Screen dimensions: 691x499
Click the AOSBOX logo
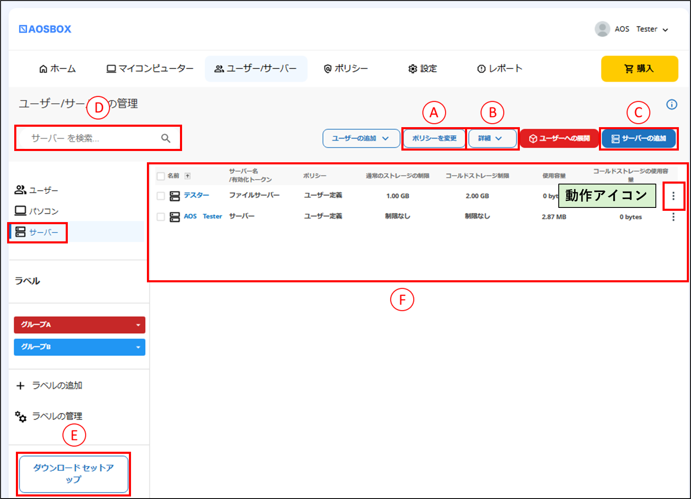pyautogui.click(x=45, y=29)
